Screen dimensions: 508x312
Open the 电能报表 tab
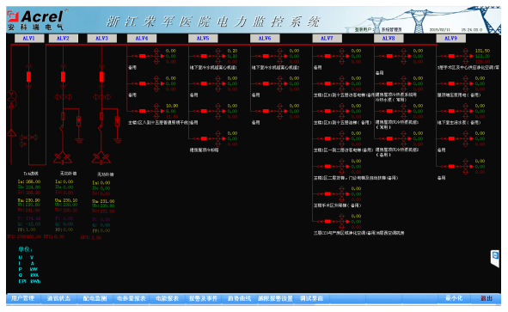(x=167, y=298)
